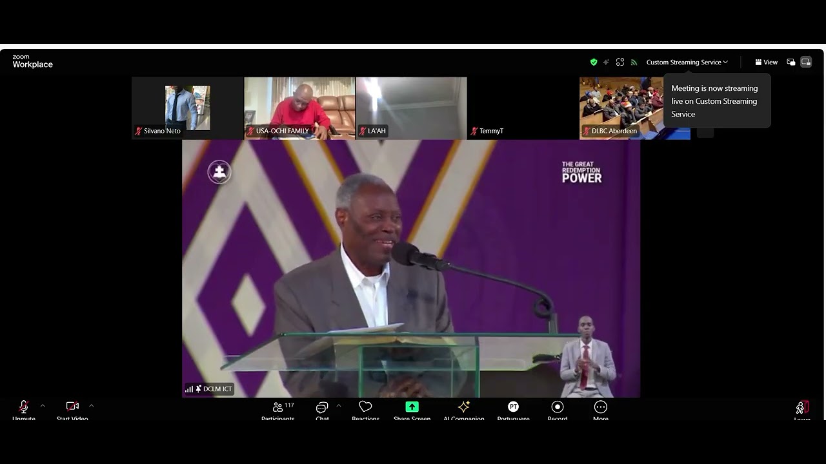Click the round church logo on video
826x464 pixels.
tap(219, 172)
